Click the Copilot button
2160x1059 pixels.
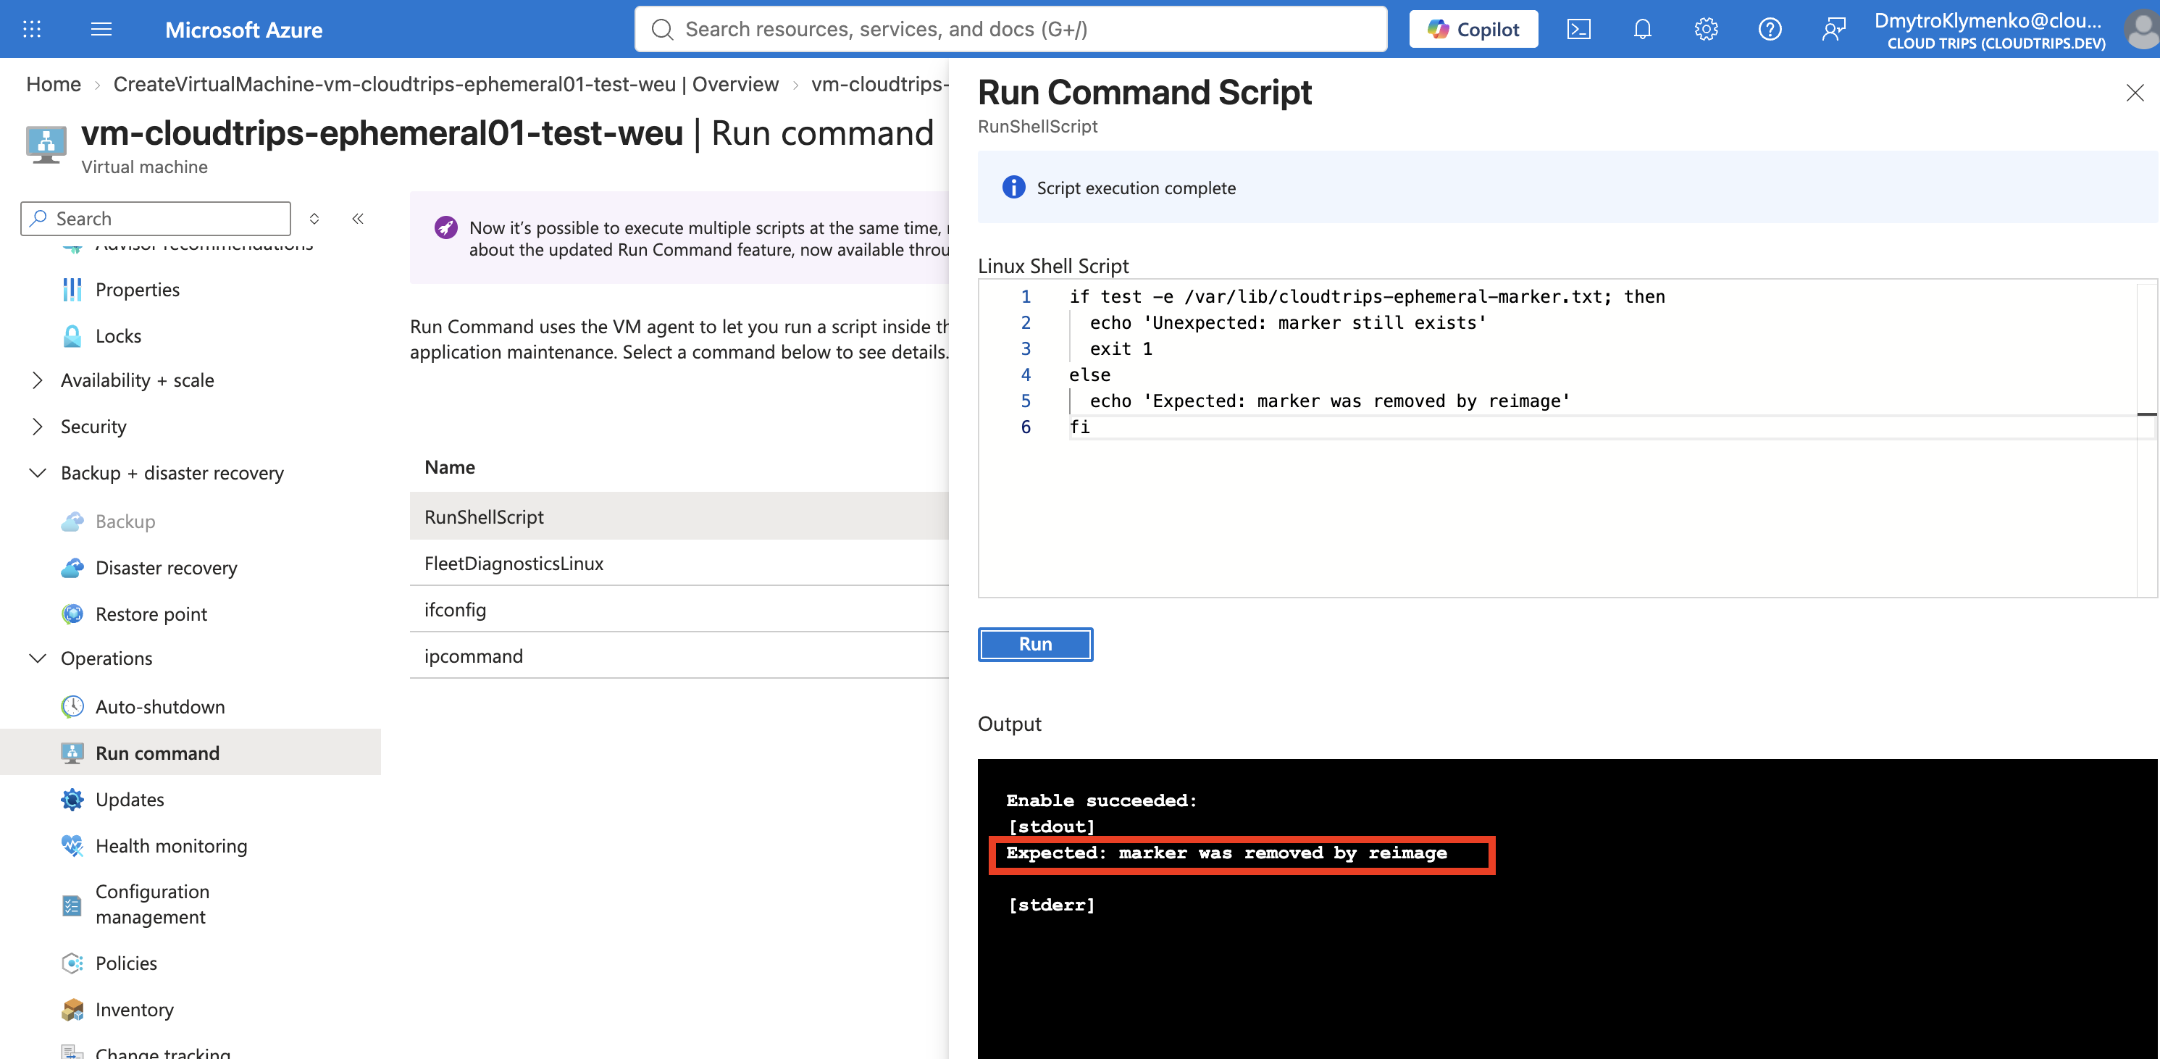coord(1473,30)
